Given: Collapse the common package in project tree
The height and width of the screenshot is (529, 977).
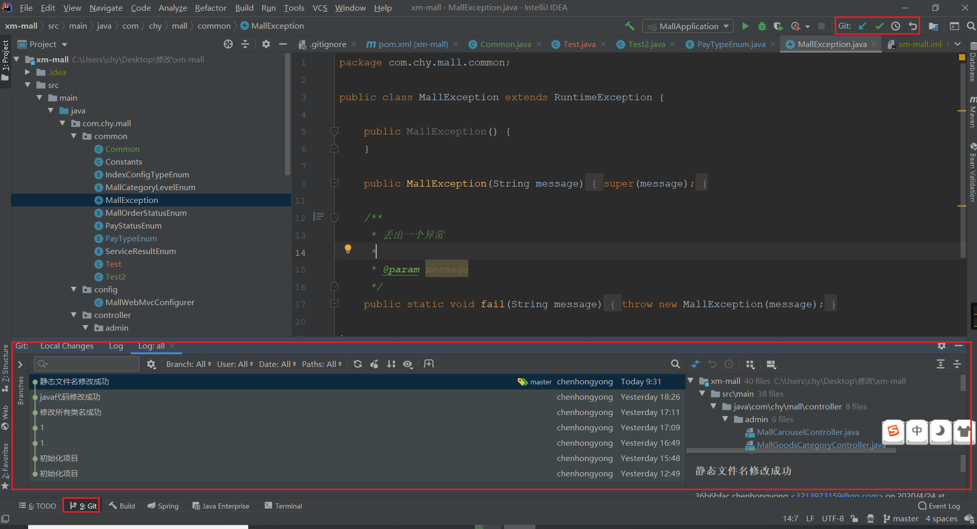Looking at the screenshot, I should pyautogui.click(x=74, y=136).
